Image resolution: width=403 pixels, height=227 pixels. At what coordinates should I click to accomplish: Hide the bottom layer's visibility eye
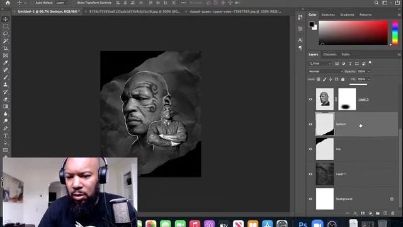310,124
